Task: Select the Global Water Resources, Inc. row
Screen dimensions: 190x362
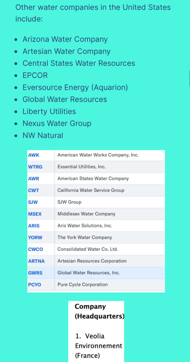Action: [96, 273]
